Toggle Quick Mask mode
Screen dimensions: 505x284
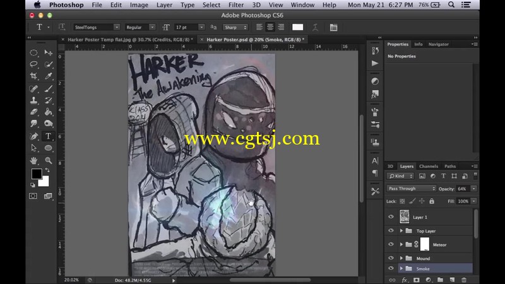[x=33, y=196]
